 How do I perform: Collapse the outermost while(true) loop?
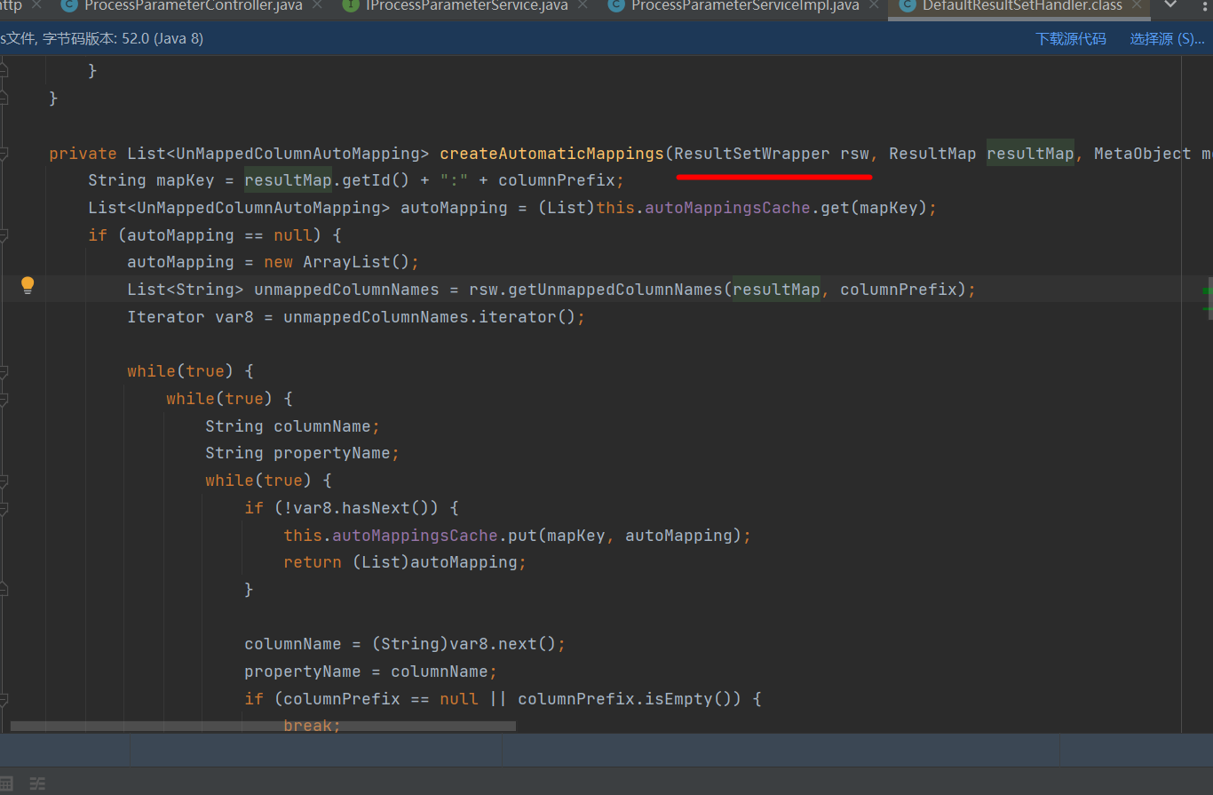click(x=4, y=371)
